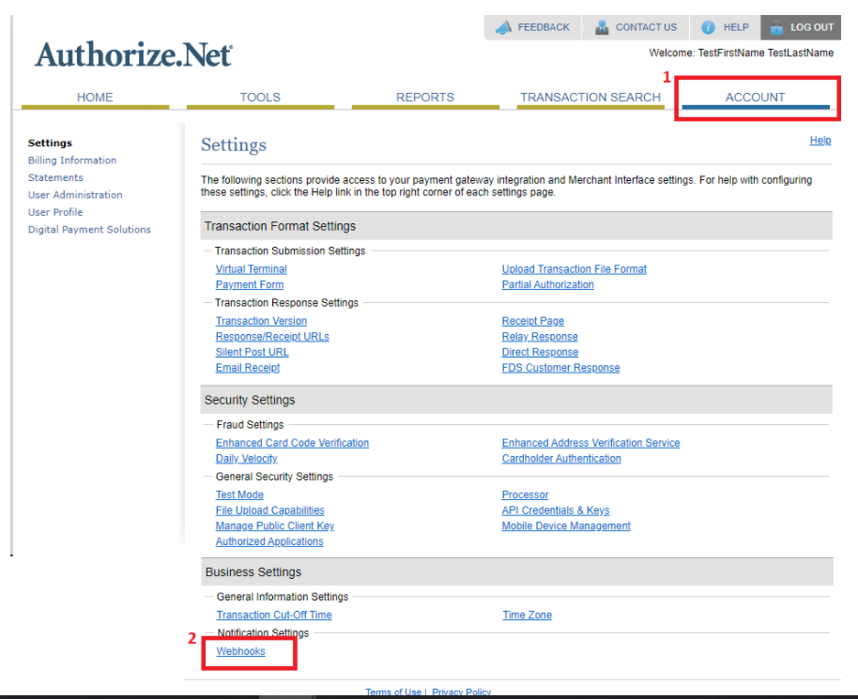858x699 pixels.
Task: Select the ACCOUNT tab
Action: [755, 98]
